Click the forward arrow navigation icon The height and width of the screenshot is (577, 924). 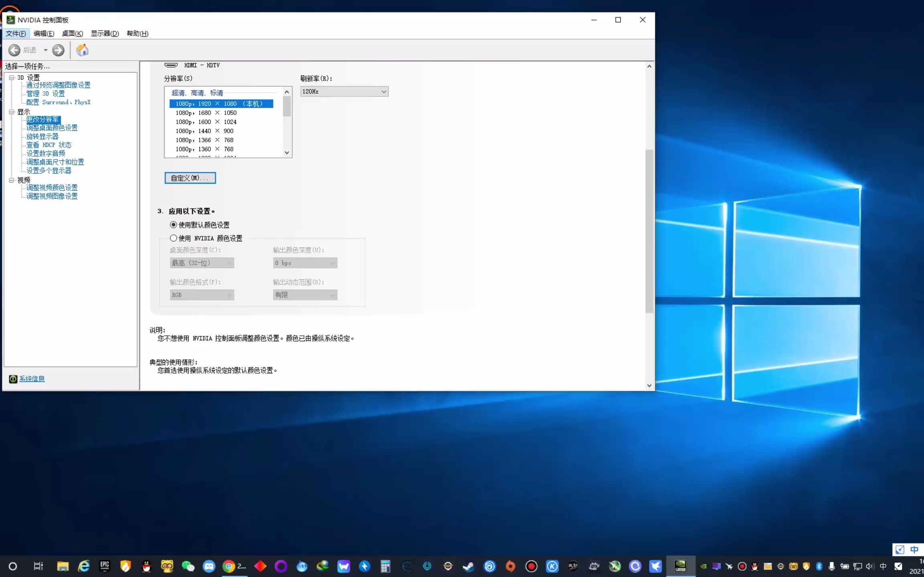[x=58, y=50]
